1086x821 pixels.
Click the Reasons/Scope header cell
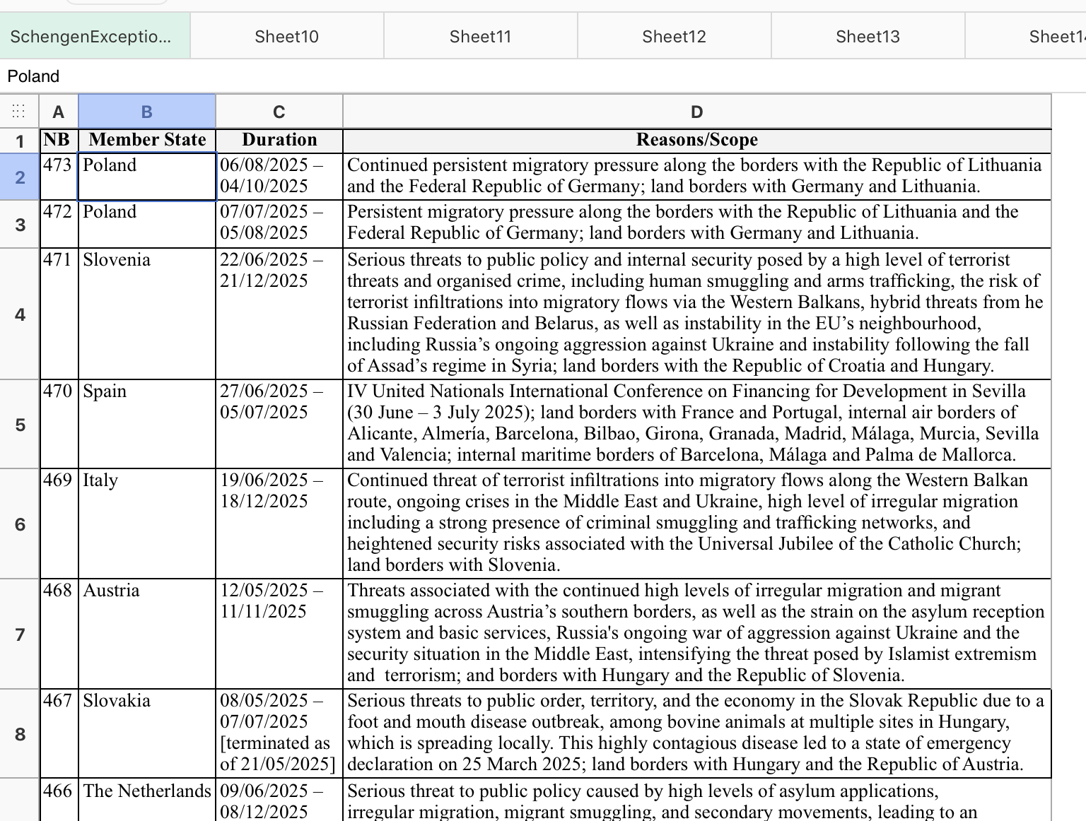[x=697, y=141]
